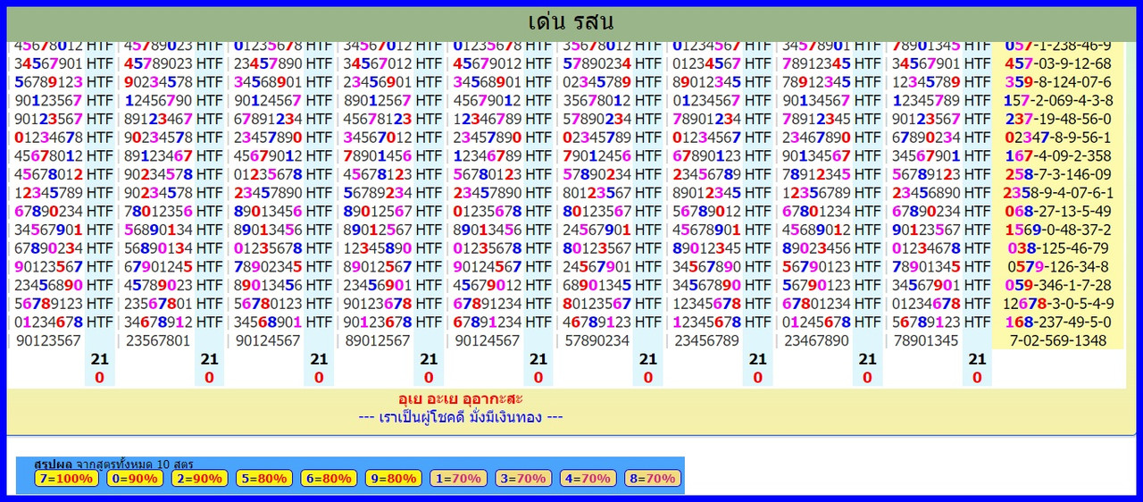Click the 'เด่น รสน' page header title
The image size is (1143, 502).
pyautogui.click(x=571, y=21)
